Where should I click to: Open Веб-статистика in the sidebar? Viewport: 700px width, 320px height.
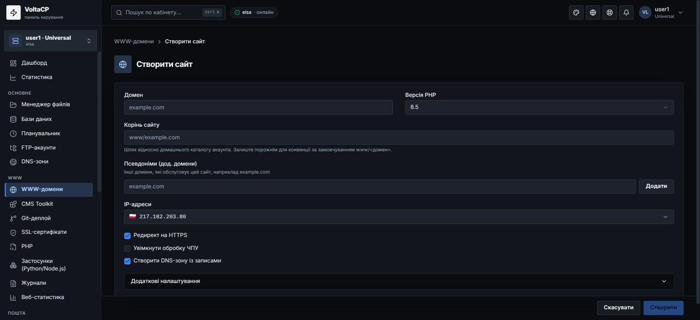tap(49, 297)
